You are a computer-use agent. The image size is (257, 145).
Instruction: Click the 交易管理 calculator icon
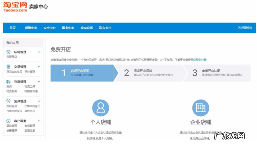[8, 67]
